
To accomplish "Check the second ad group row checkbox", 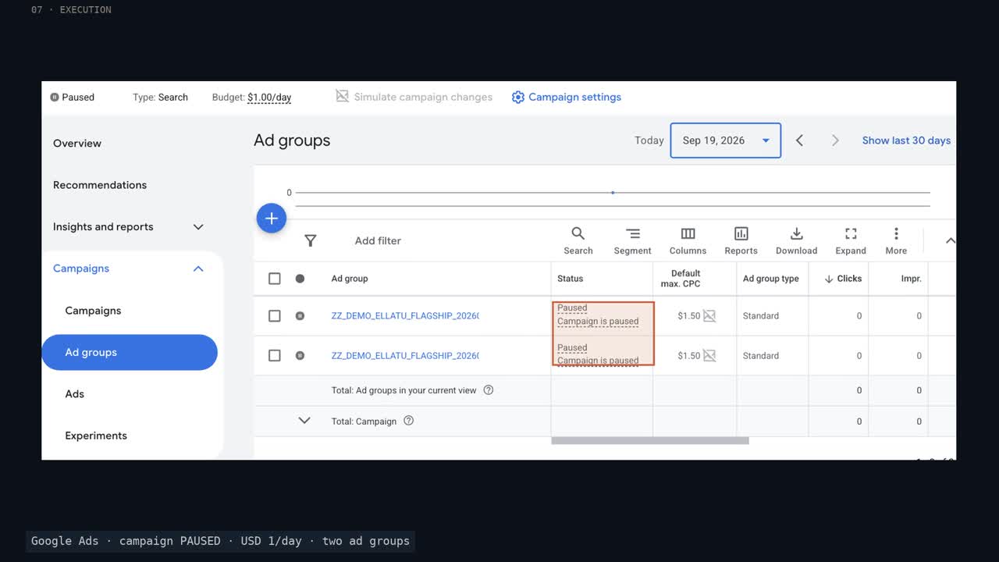I will click(275, 356).
